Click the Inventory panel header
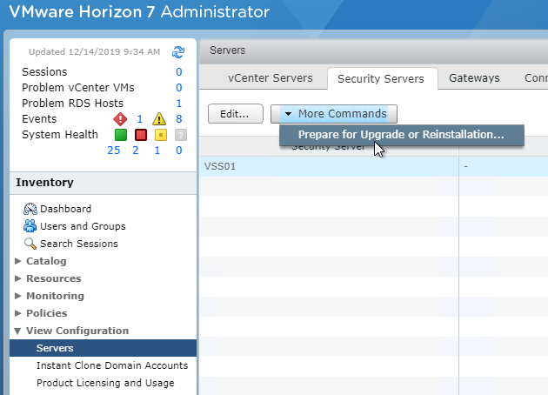 coord(104,183)
